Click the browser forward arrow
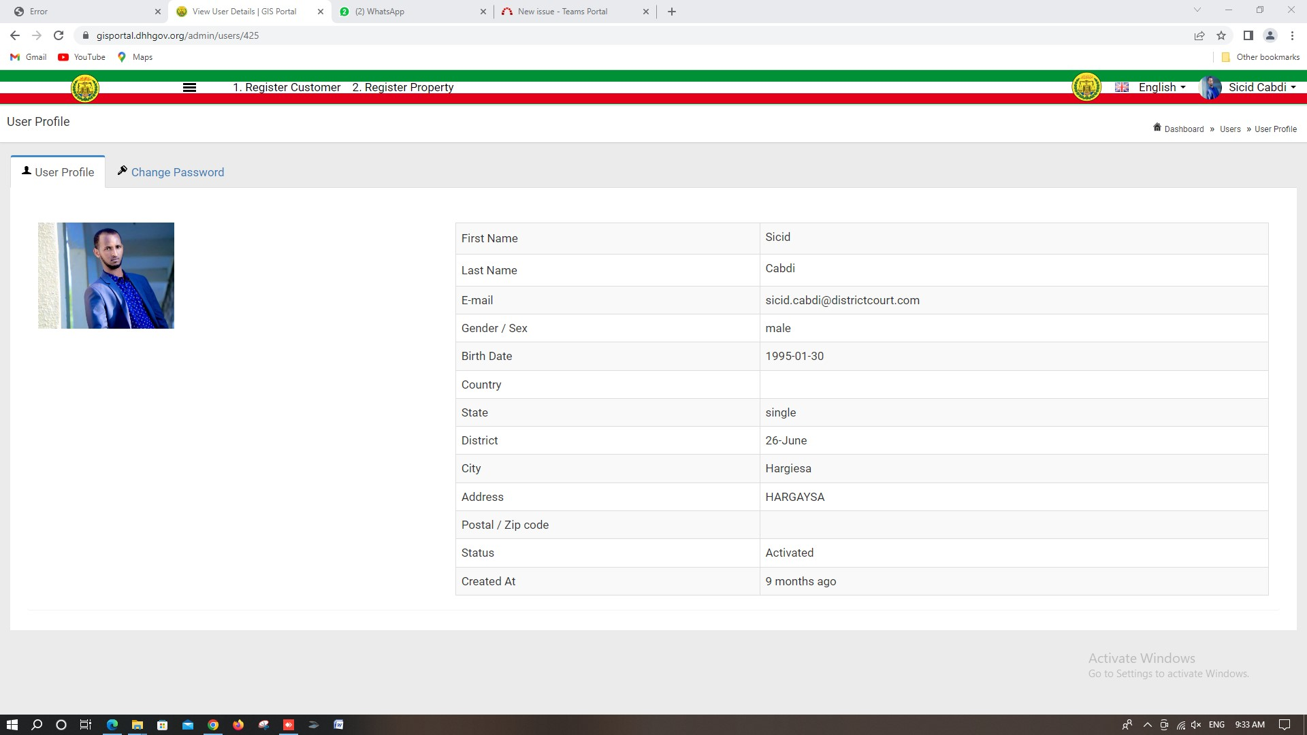The height and width of the screenshot is (735, 1307). 37,35
